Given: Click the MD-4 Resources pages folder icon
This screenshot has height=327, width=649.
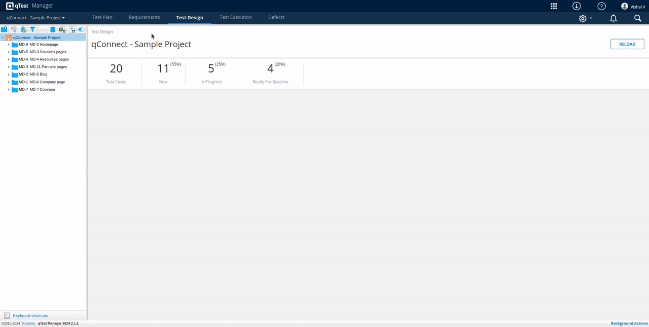Looking at the screenshot, I should coord(15,59).
